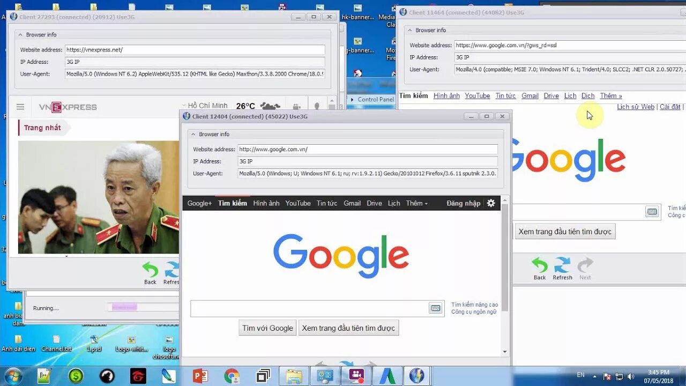Open 'Tìm kiếm nâng cao' link
The image size is (686, 386).
[x=474, y=305]
